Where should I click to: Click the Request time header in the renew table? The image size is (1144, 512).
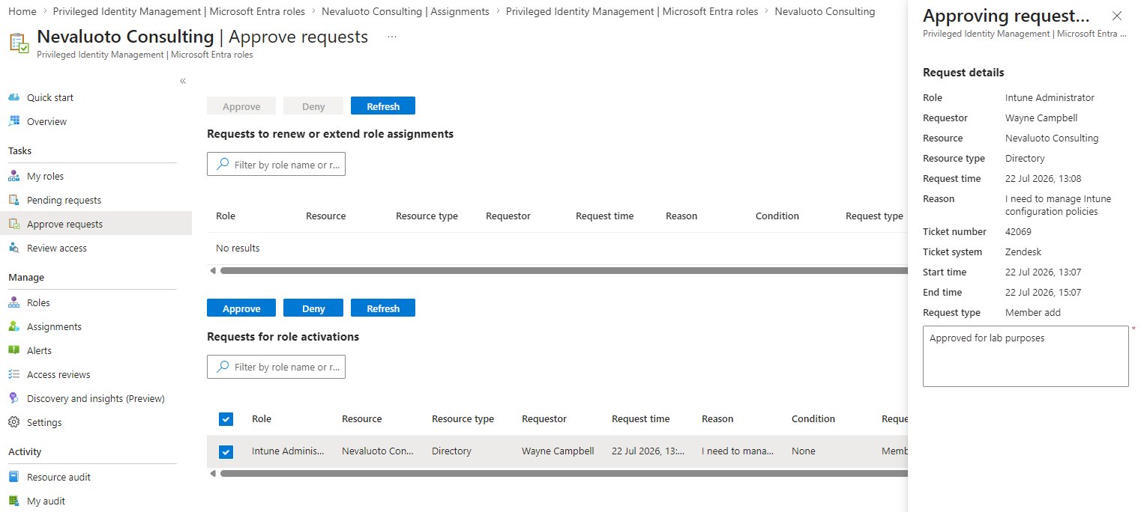click(x=604, y=216)
